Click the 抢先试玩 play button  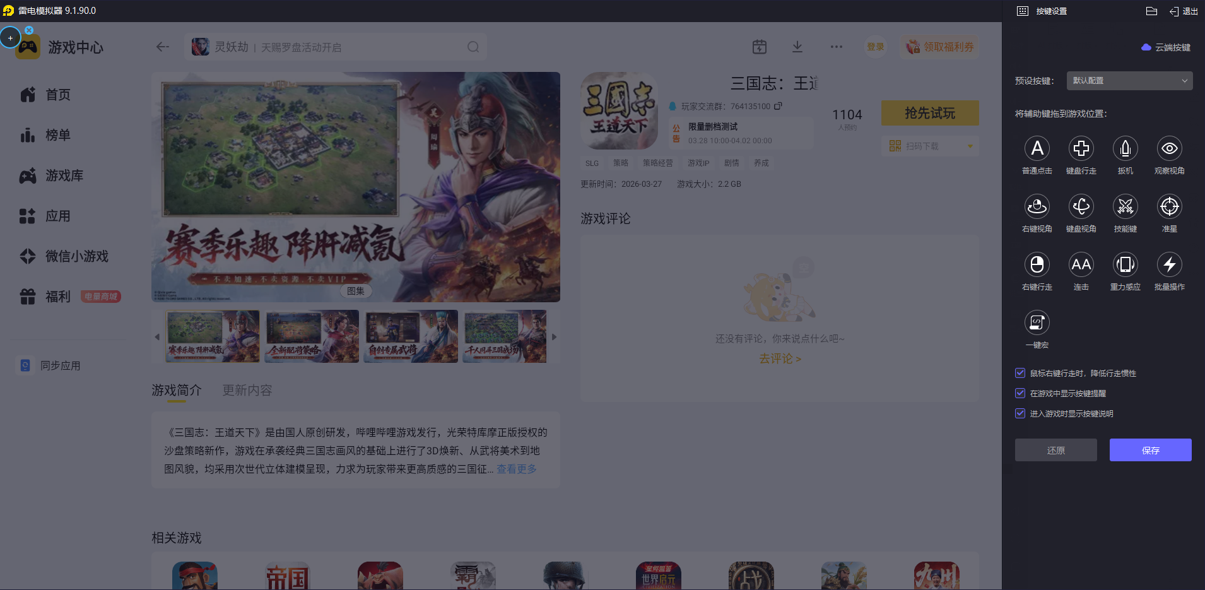click(x=930, y=113)
